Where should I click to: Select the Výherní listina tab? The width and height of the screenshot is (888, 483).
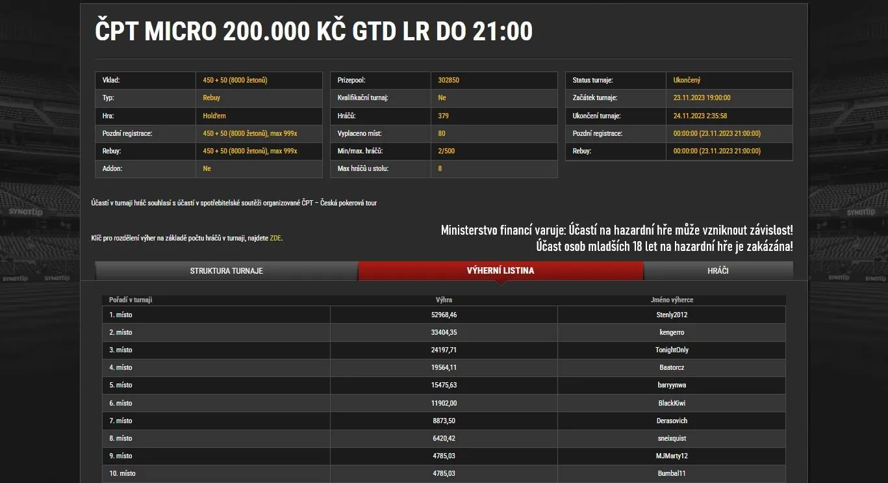pos(500,270)
